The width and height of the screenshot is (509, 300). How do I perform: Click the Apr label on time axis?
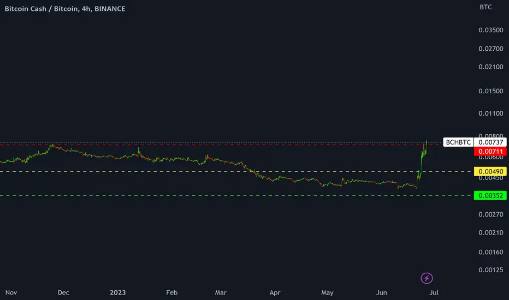click(x=275, y=292)
